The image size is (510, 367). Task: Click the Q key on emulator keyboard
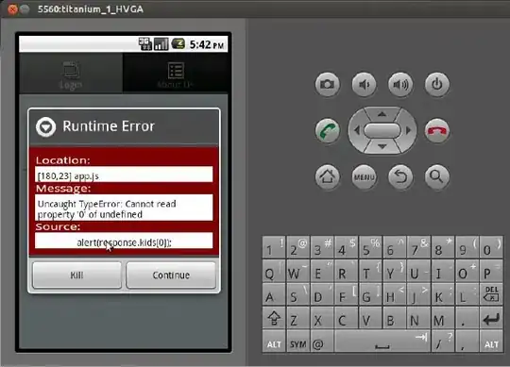coord(274,271)
